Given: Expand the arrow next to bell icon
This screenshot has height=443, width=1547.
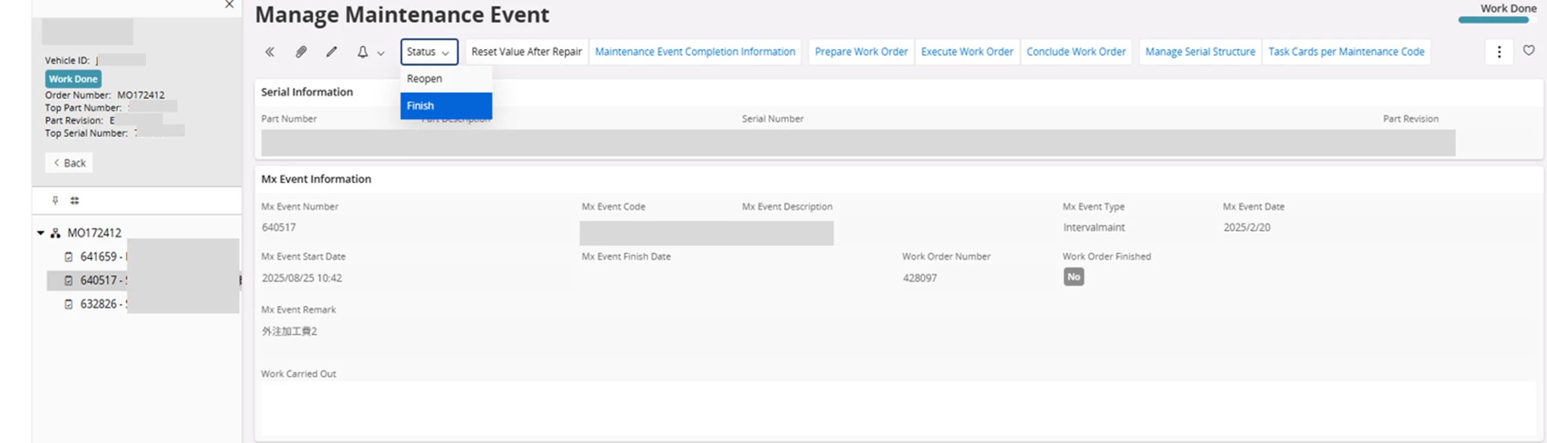Looking at the screenshot, I should pyautogui.click(x=380, y=53).
